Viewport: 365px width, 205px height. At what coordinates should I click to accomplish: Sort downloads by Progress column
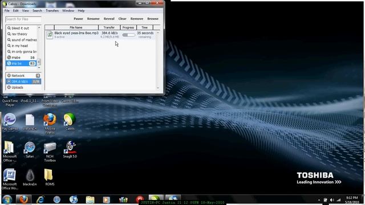(128, 27)
